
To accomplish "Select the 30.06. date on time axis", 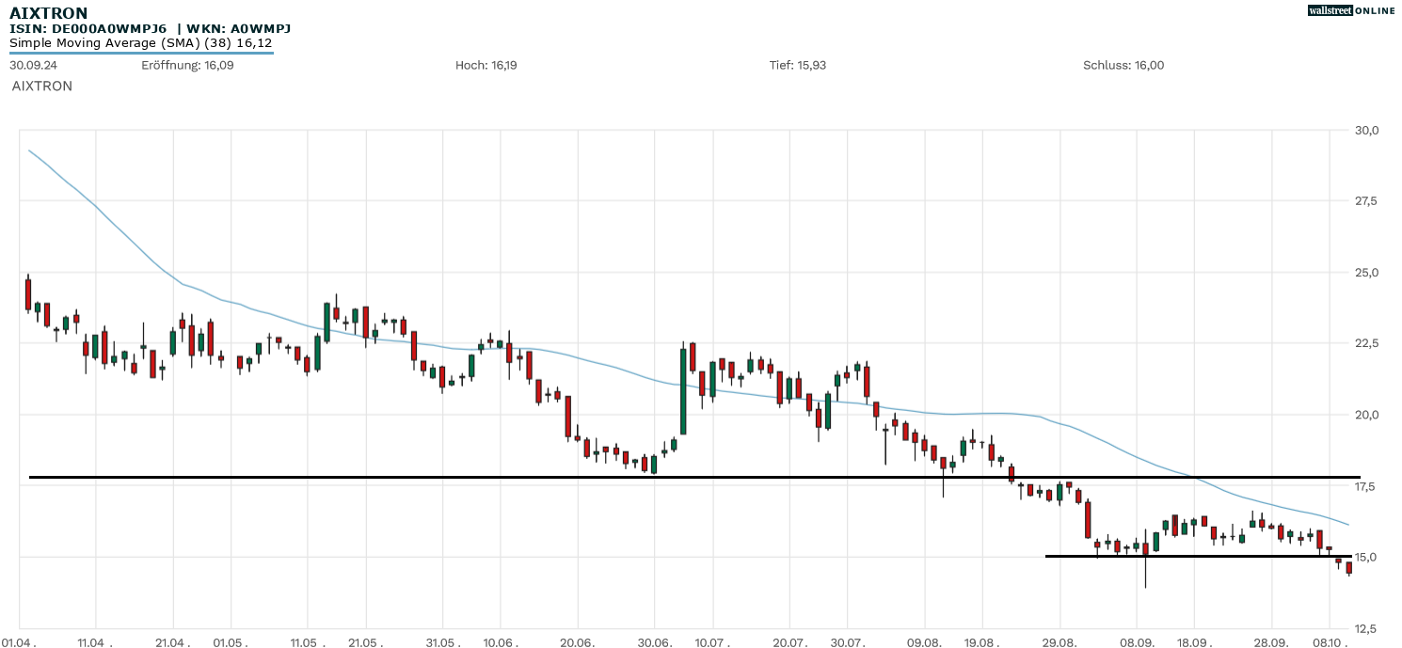I will point(655,643).
